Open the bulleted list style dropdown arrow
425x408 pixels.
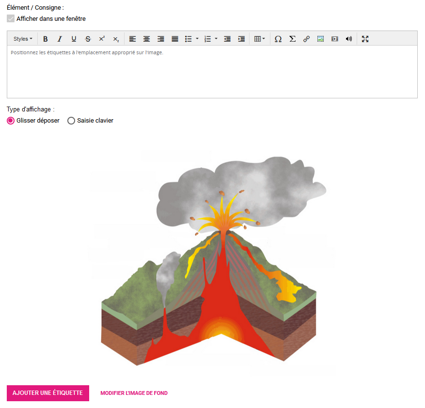point(197,39)
